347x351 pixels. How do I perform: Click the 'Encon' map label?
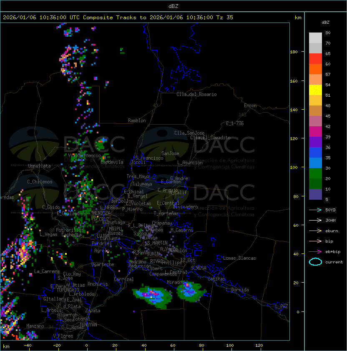point(250,105)
